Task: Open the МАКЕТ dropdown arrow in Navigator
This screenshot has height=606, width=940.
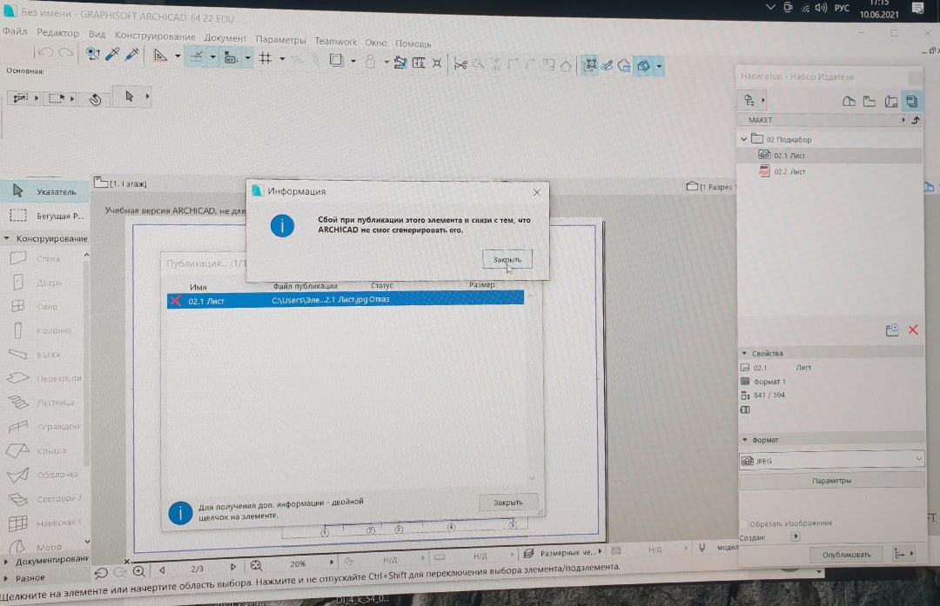Action: [x=903, y=120]
